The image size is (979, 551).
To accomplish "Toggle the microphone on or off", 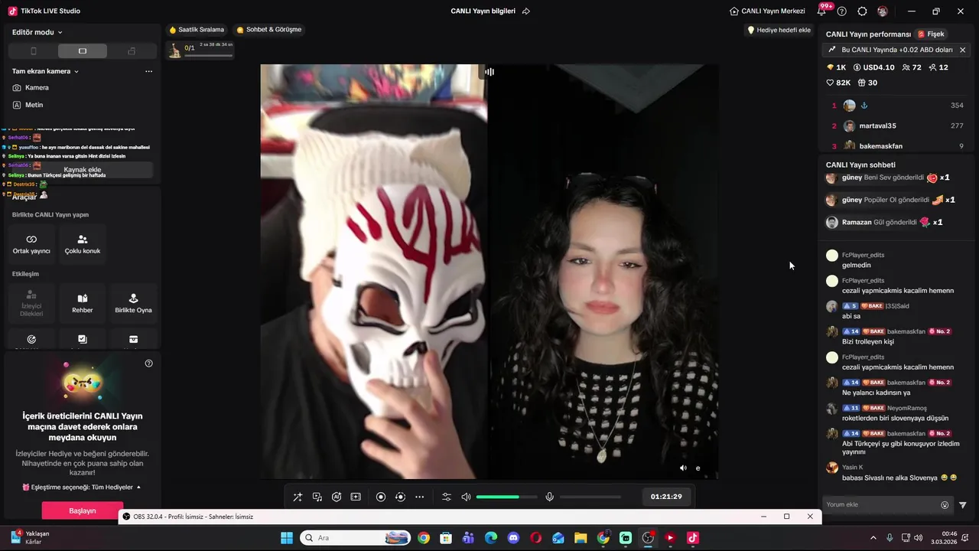I will point(549,497).
